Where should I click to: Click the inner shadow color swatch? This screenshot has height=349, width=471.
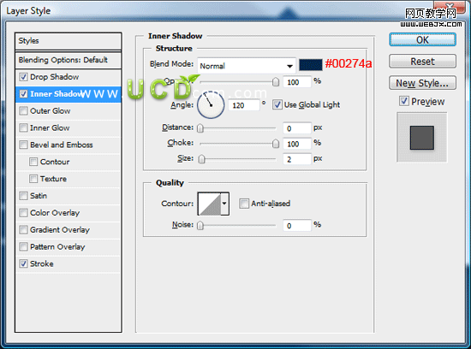point(311,64)
